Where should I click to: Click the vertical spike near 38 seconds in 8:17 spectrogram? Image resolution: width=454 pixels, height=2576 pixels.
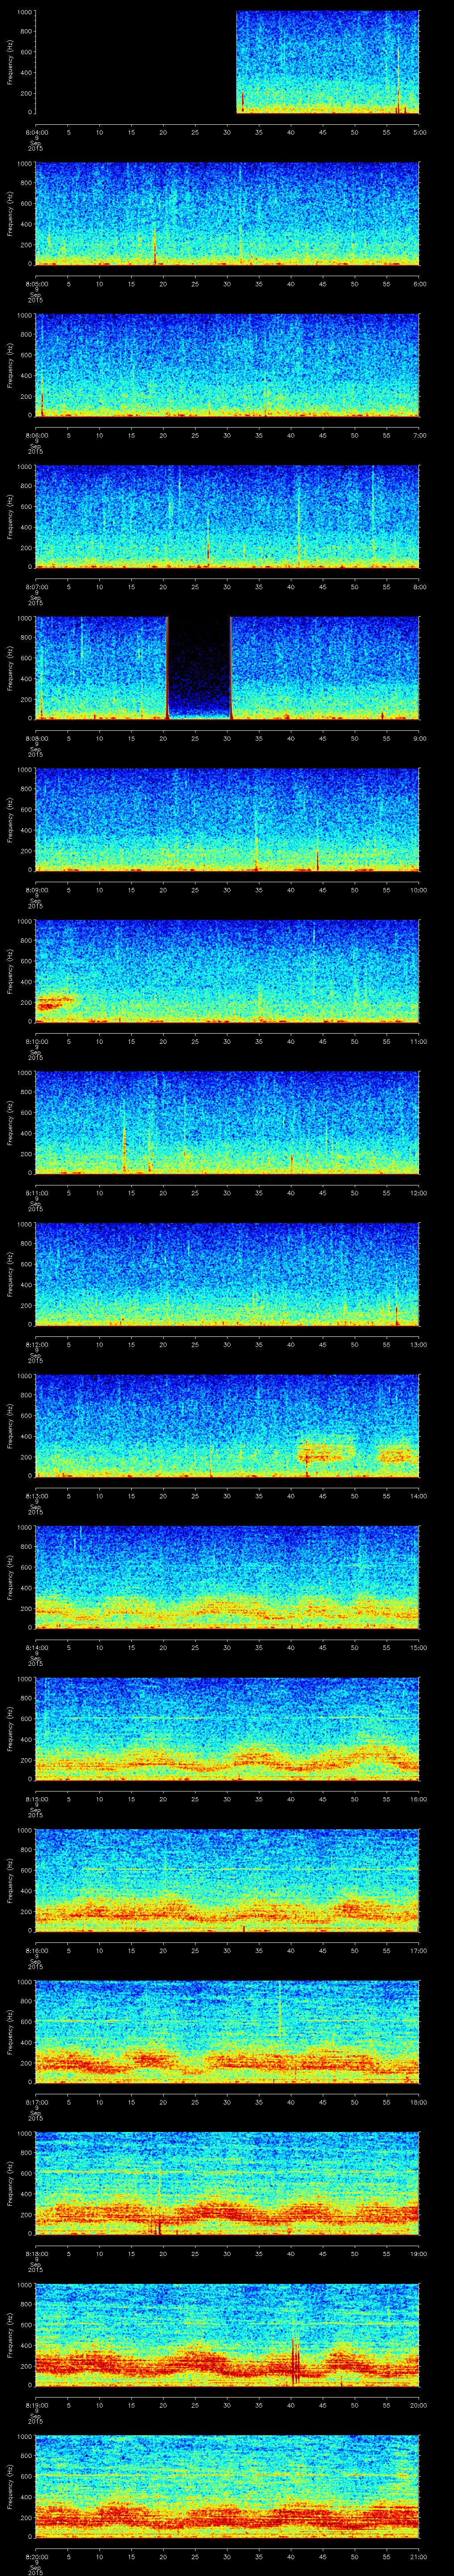pos(279,2009)
